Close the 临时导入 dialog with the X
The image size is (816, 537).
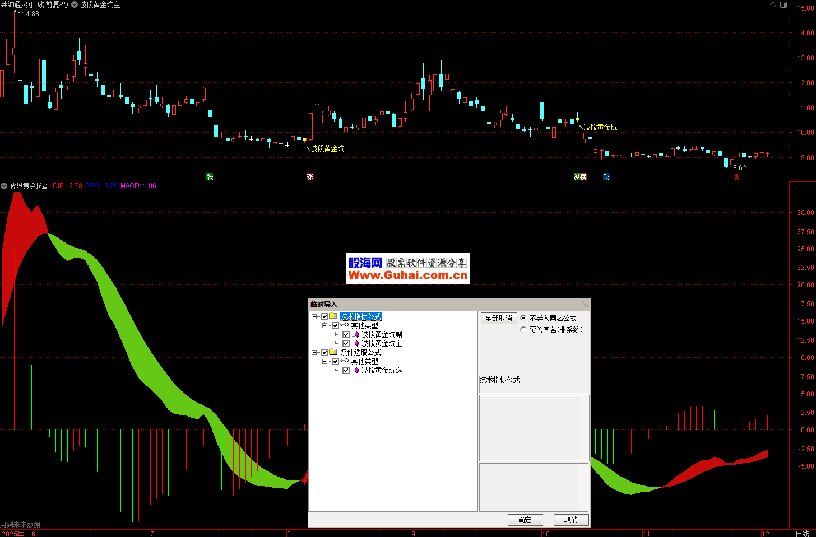pos(585,305)
